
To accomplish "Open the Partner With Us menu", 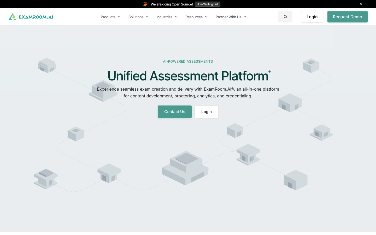I will tap(231, 17).
